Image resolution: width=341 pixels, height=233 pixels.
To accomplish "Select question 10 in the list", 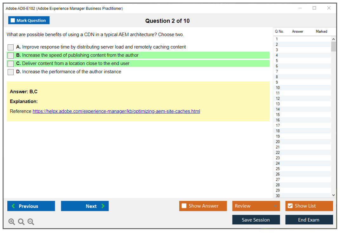I will pos(278,88).
